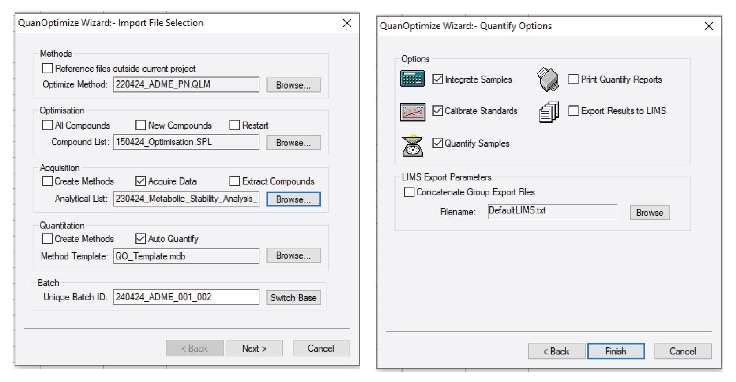Enable Create Methods under Acquisition
This screenshot has width=736, height=382.
coord(47,181)
